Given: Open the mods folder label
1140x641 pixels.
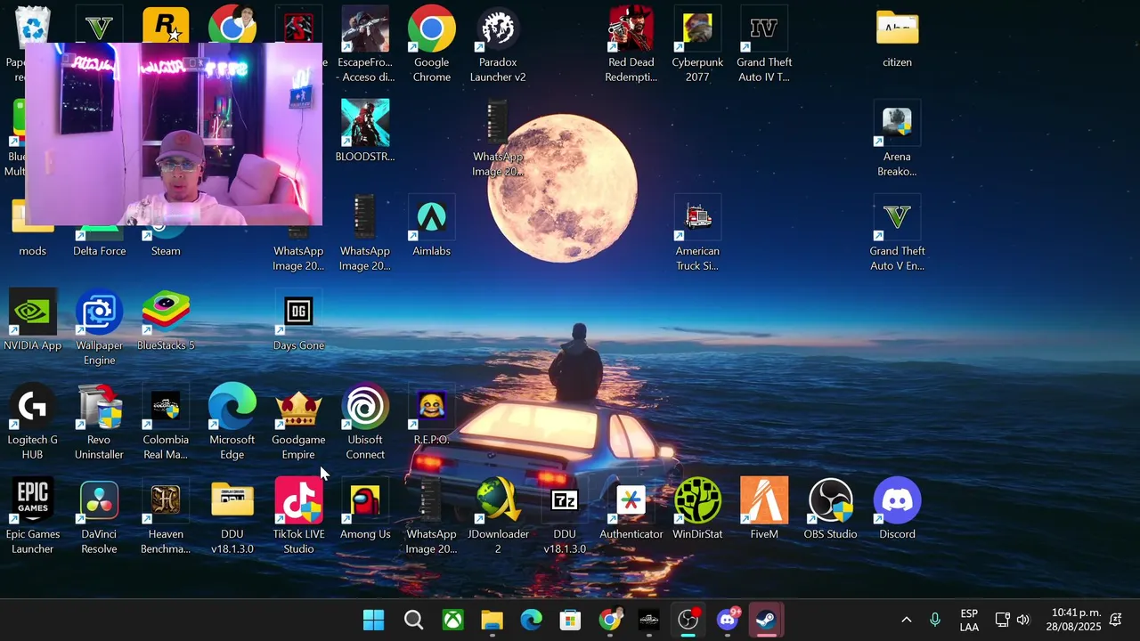Looking at the screenshot, I should point(33,251).
